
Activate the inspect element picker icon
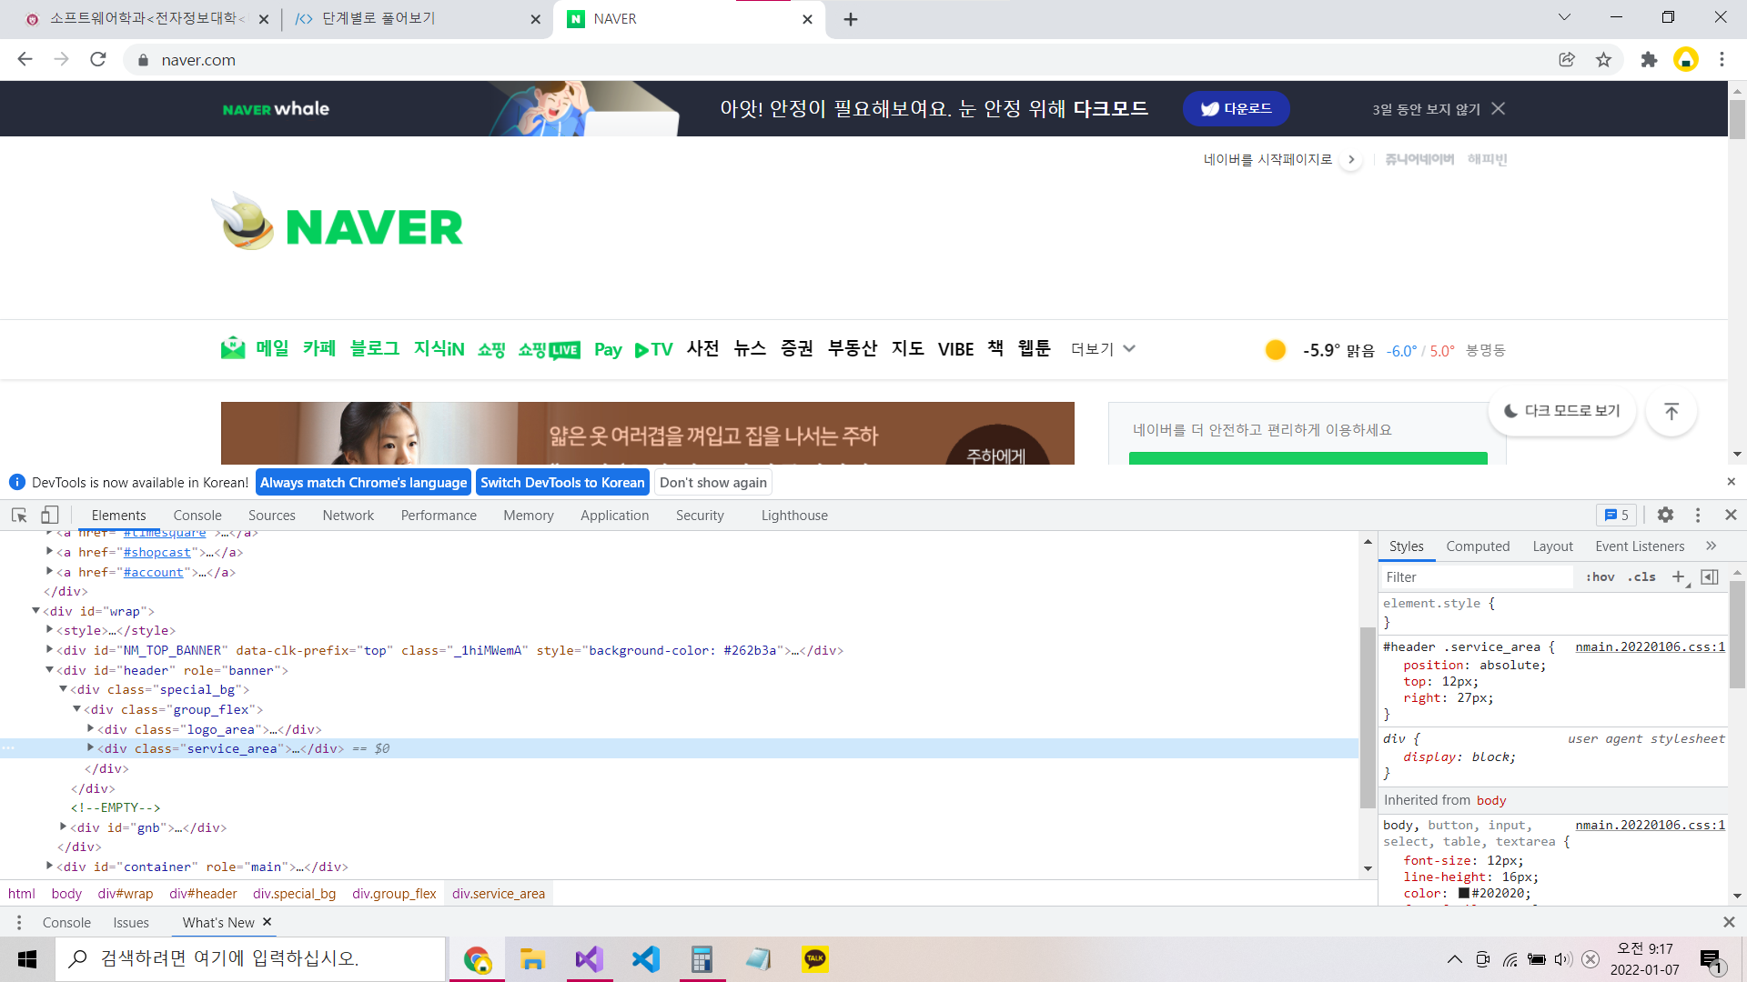click(x=19, y=515)
